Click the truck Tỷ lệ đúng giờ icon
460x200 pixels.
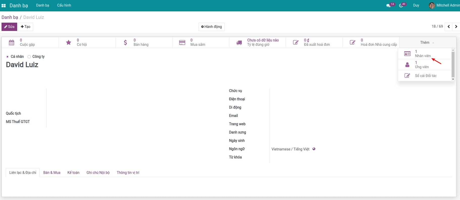pos(239,43)
